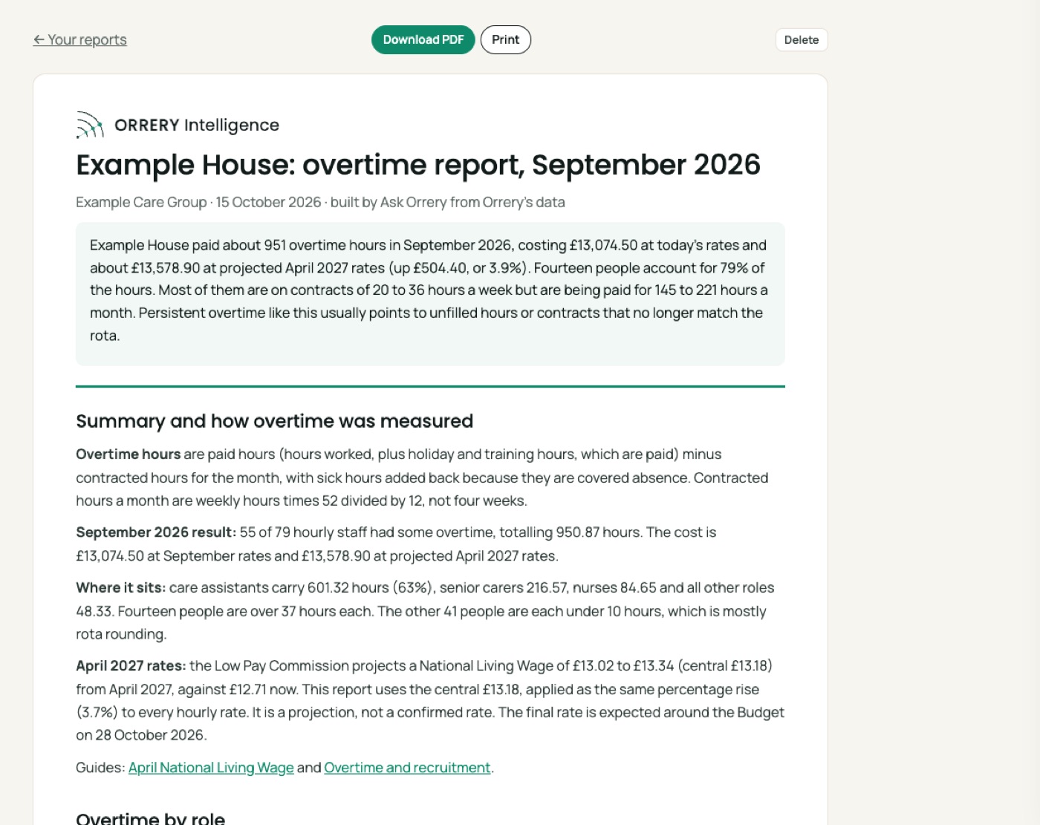Open the April National Living Wage guide
Viewport: 1040px width, 825px height.
pyautogui.click(x=211, y=768)
